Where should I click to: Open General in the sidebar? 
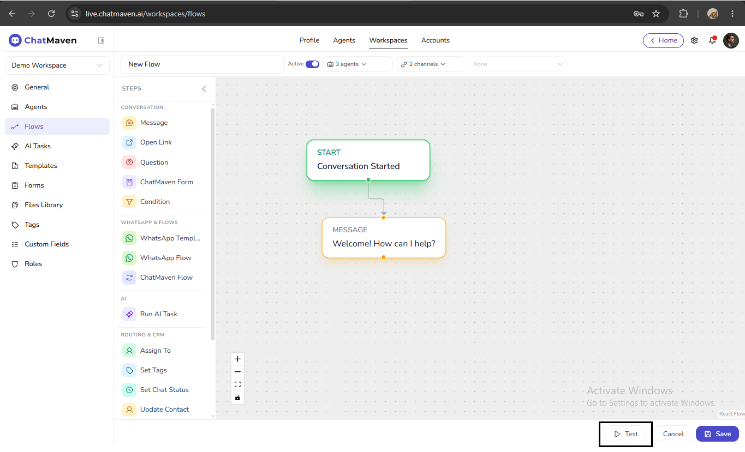(57, 87)
